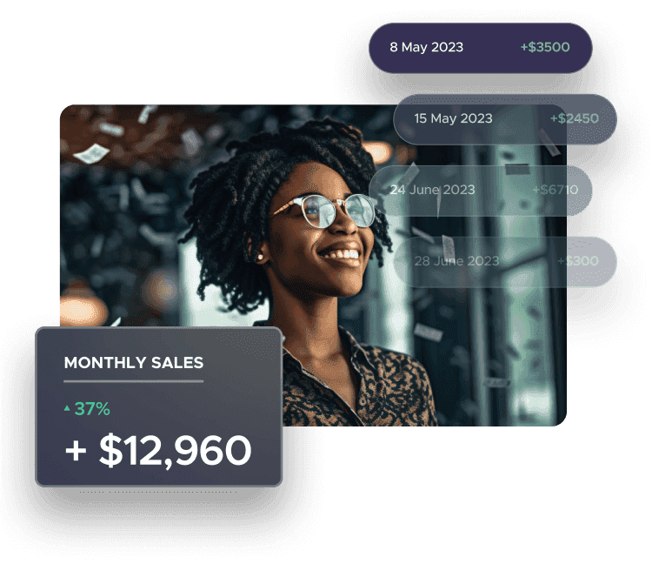The width and height of the screenshot is (652, 564).
Task: Click the green up-arrow triangle icon
Action: (x=67, y=408)
